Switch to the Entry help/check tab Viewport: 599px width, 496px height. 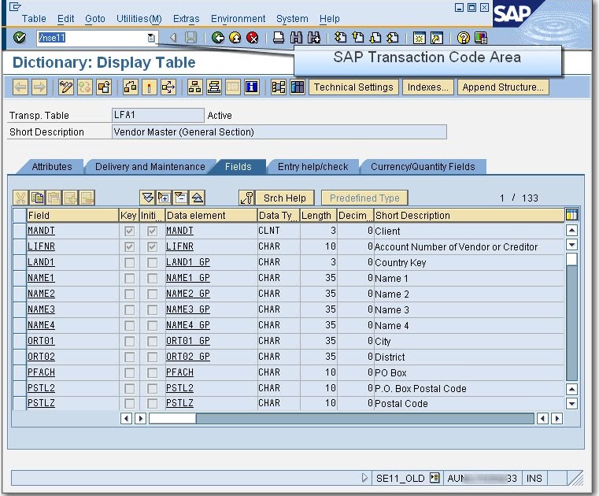point(312,167)
